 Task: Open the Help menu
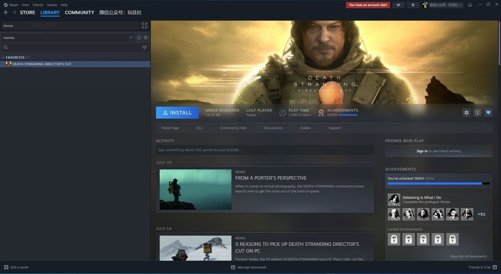[64, 5]
